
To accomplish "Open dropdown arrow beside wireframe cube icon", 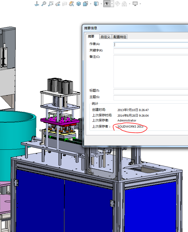I will point(91,4).
